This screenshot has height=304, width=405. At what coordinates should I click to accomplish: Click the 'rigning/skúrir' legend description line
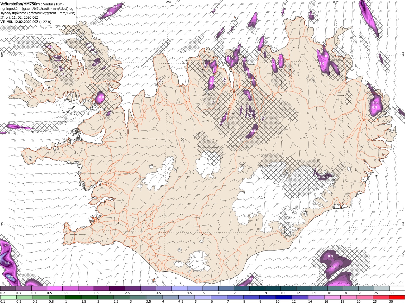[37, 8]
